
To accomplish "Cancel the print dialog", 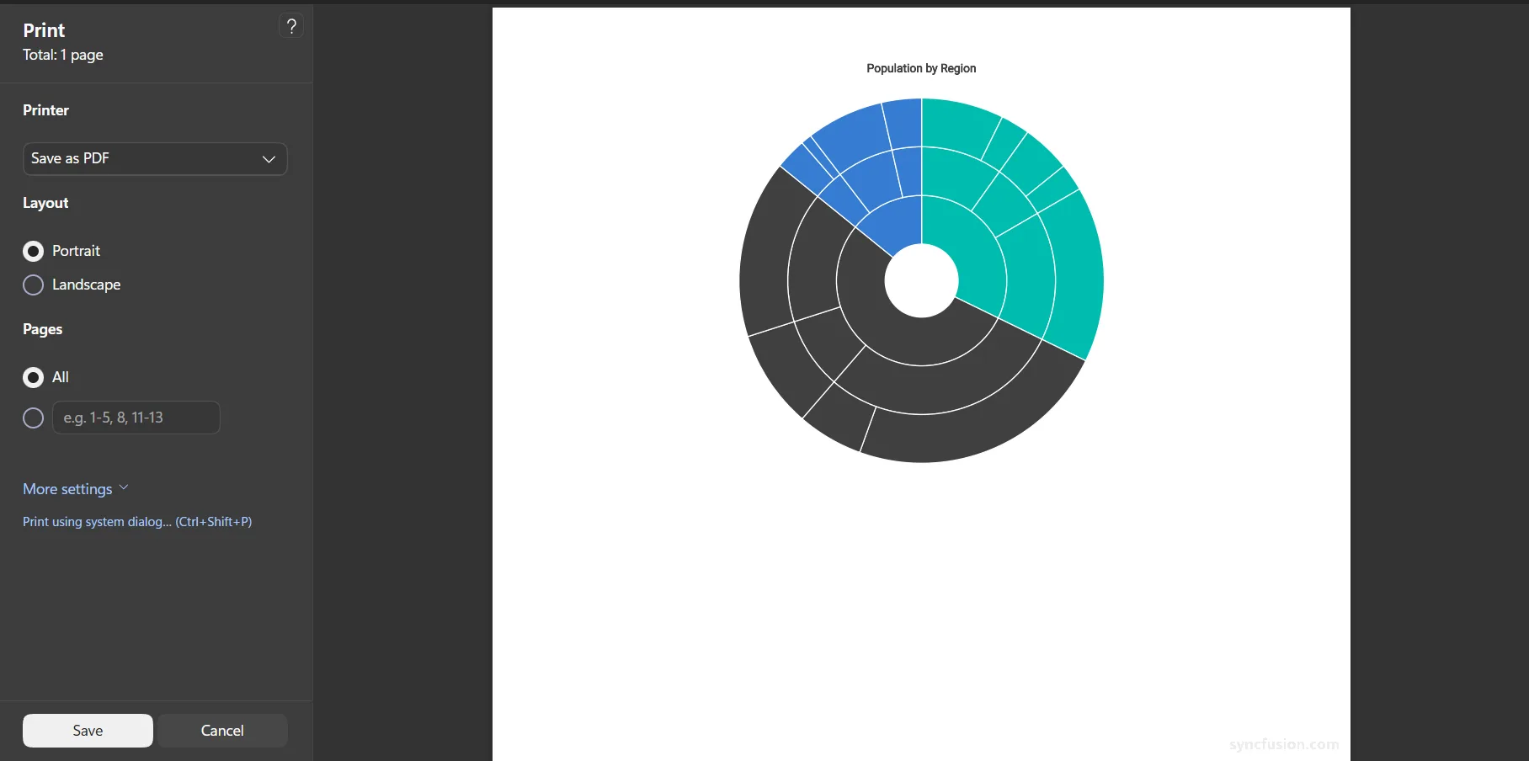I will tap(222, 731).
